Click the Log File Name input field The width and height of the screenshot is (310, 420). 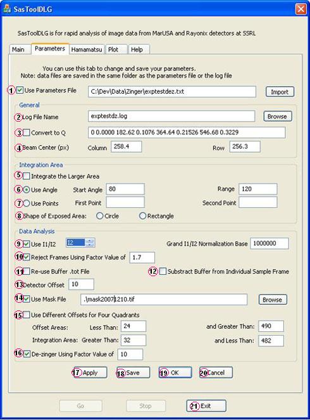171,117
